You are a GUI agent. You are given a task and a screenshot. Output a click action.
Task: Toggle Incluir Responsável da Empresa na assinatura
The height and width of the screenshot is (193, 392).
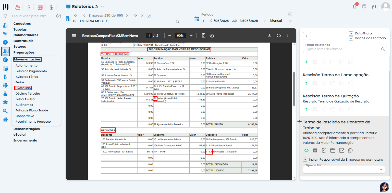point(305,160)
